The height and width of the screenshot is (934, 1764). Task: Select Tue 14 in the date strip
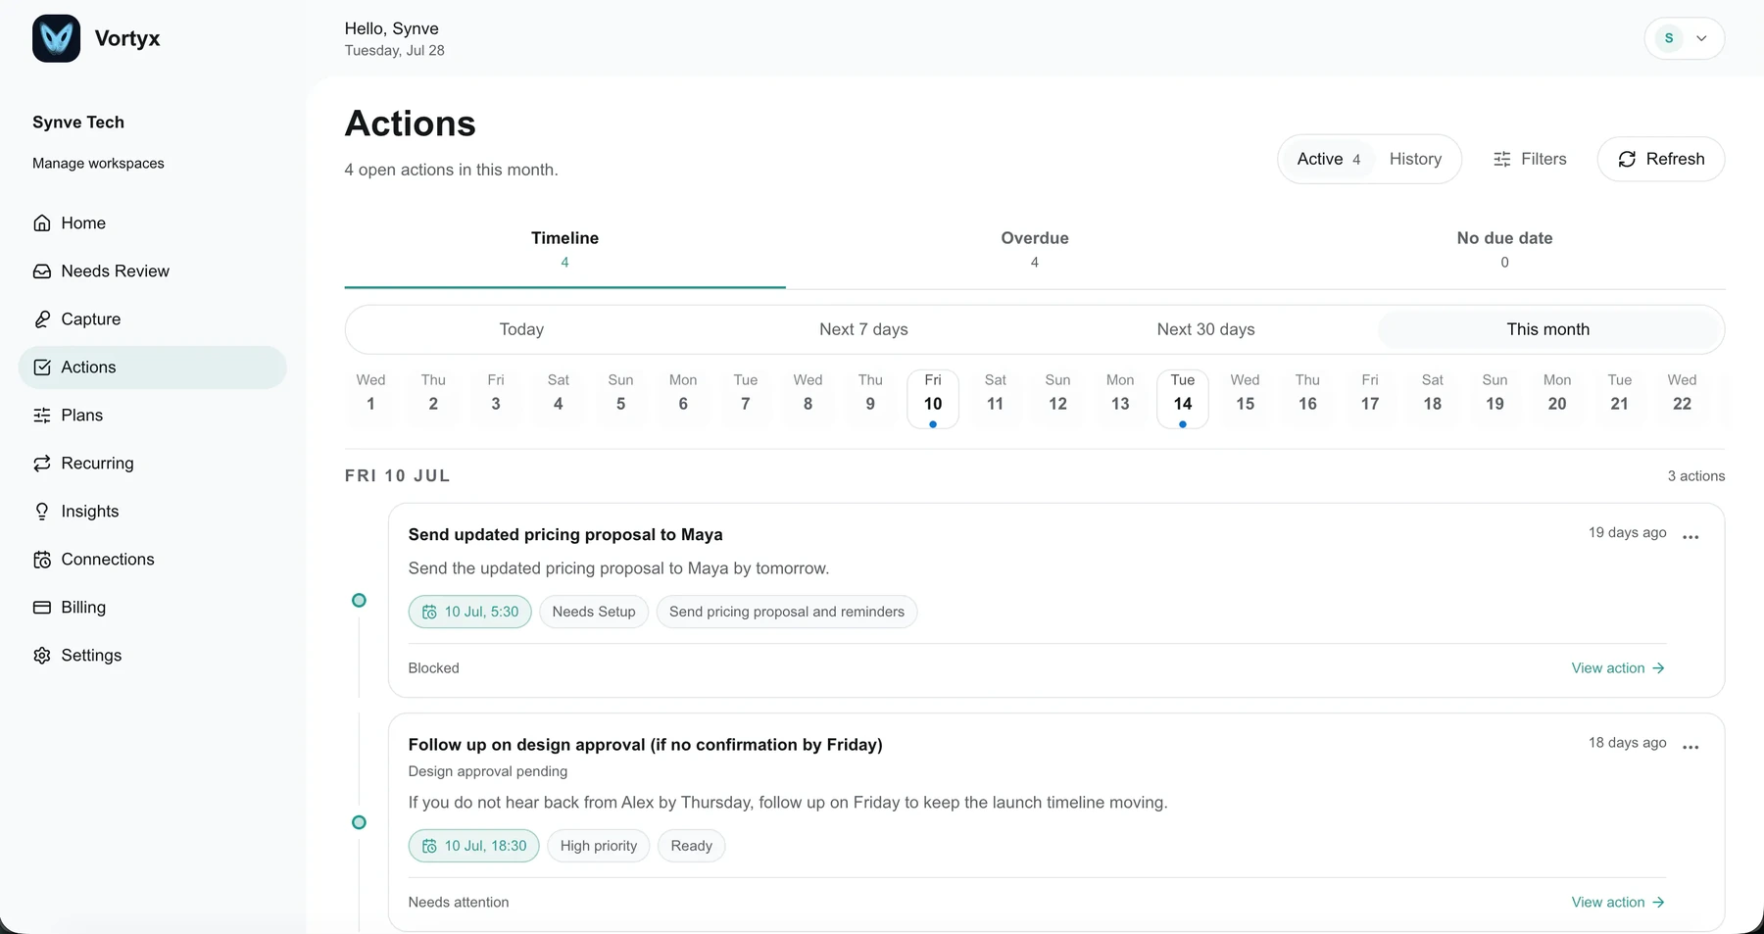[x=1183, y=398]
